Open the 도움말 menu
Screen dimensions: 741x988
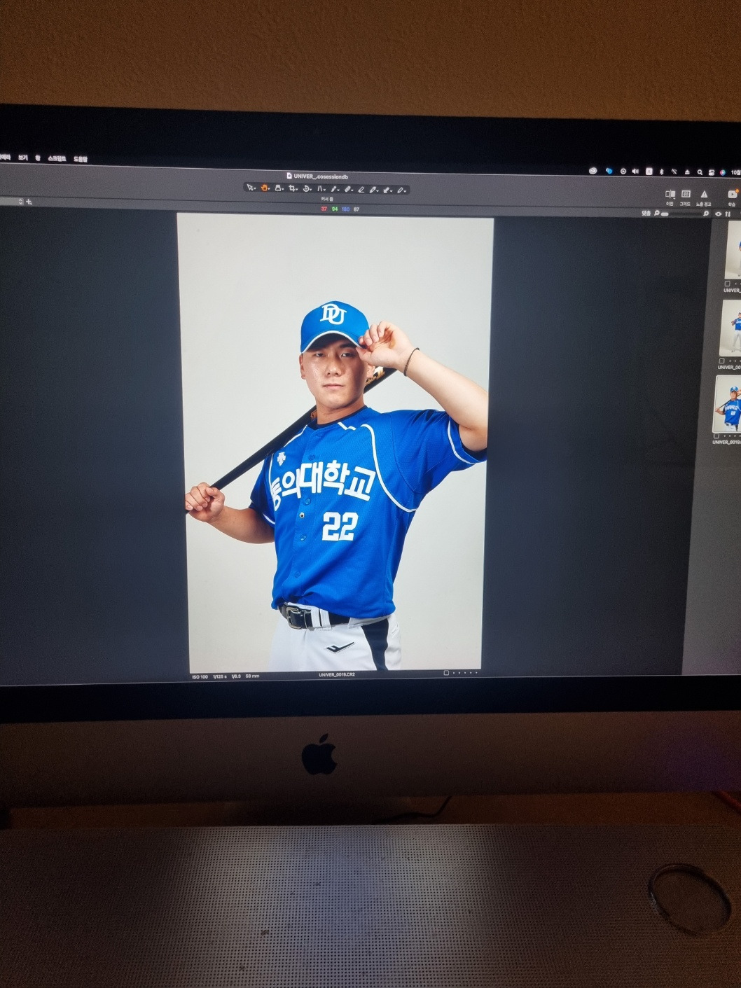click(81, 159)
